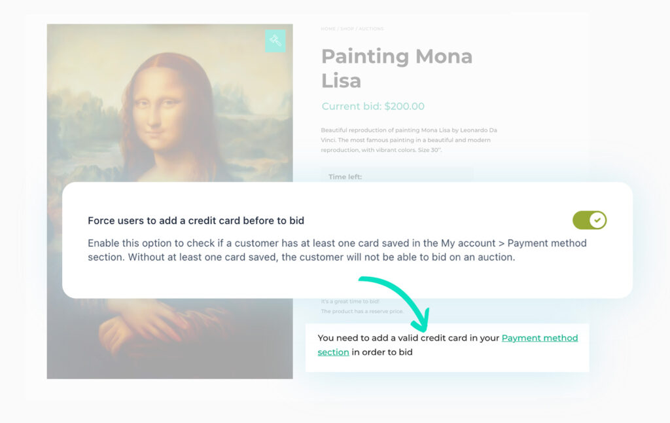Viewport: 670px width, 423px height.
Task: Click the Force users option bold heading
Action: (196, 220)
